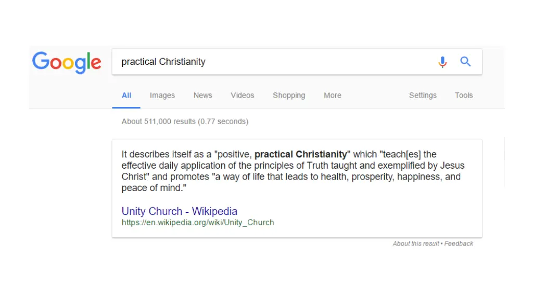533x299 pixels.
Task: Open the Shopping results tab
Action: click(289, 96)
